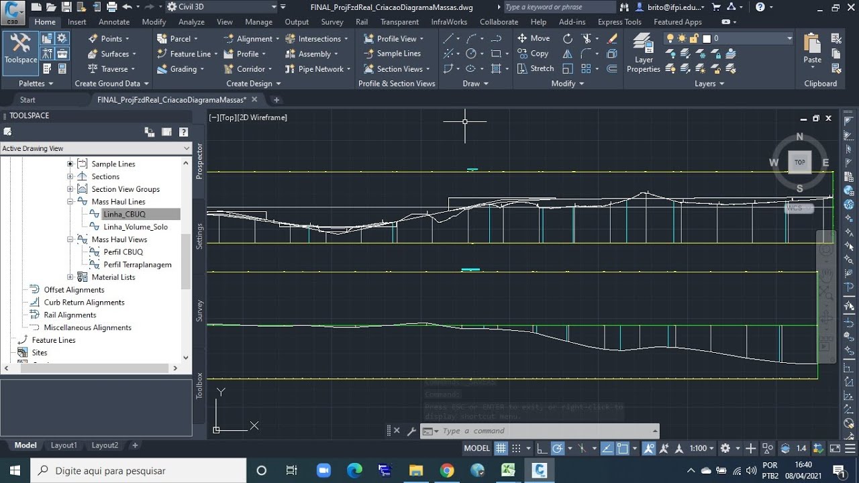Click the Mirror tool icon
This screenshot has height=483, width=859.
568,54
